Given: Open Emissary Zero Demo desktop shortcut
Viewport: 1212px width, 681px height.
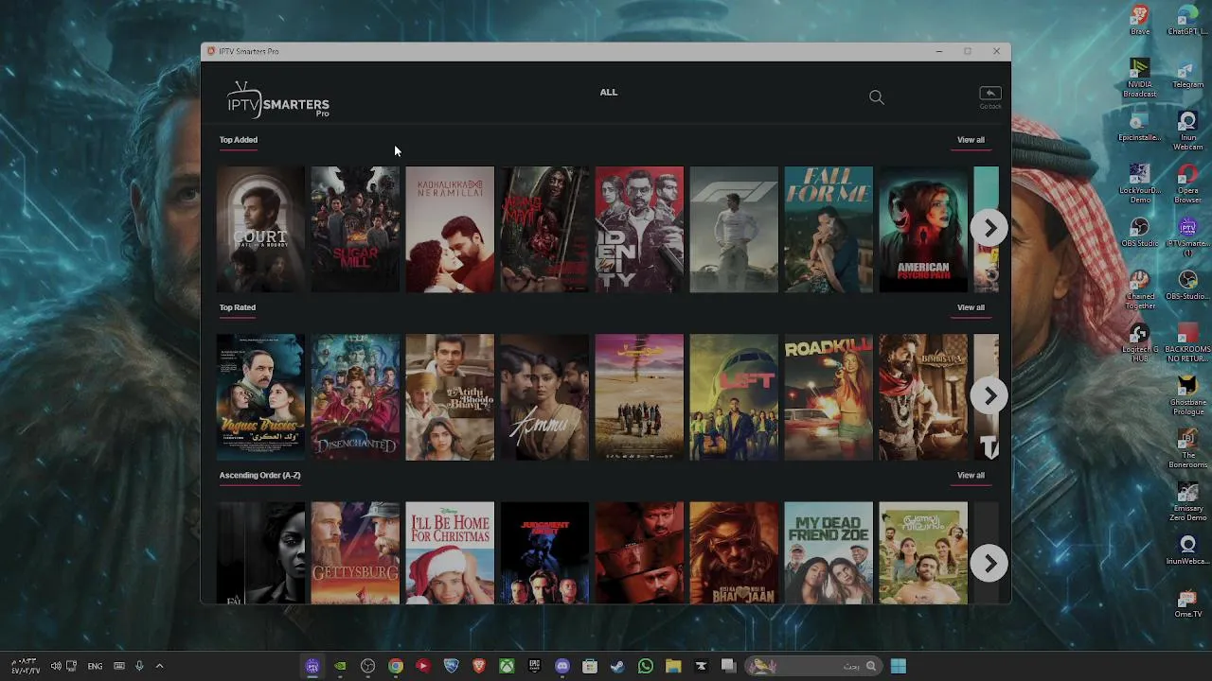Looking at the screenshot, I should pos(1187,501).
